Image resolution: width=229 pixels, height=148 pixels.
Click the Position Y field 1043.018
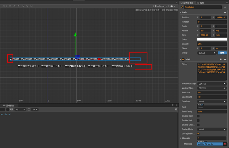click(x=221, y=17)
